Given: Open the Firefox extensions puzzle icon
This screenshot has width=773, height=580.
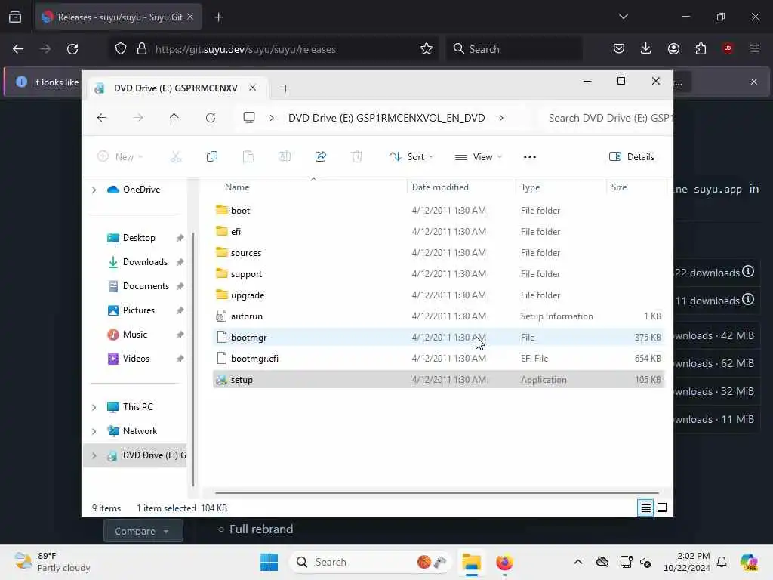Looking at the screenshot, I should click(701, 48).
